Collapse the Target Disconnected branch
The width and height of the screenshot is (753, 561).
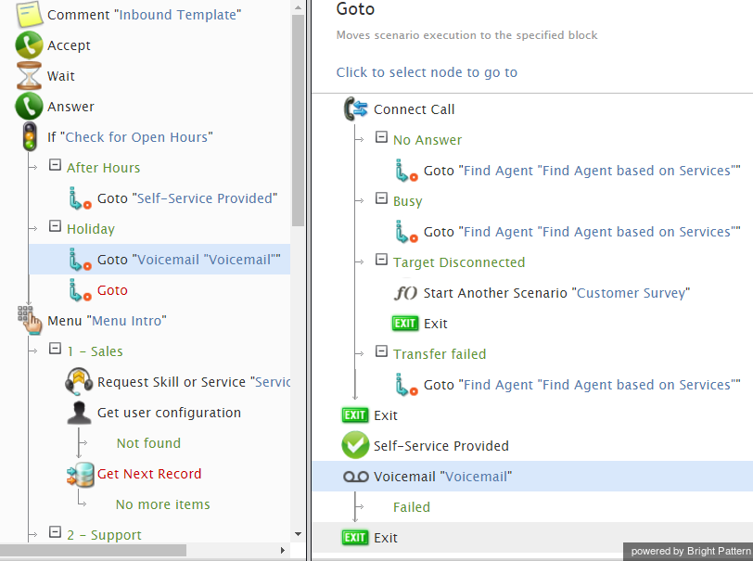coord(381,260)
